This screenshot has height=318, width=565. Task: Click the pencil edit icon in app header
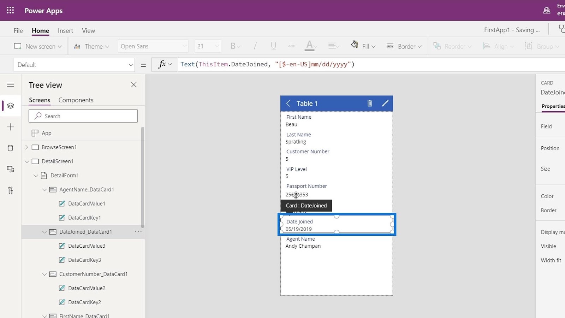[x=385, y=103]
